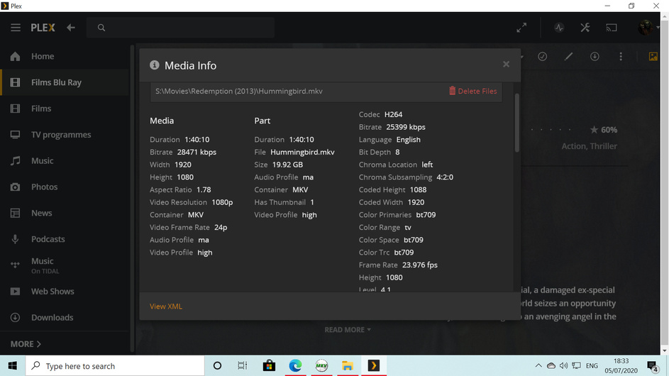
Task: Click the PLEX logo
Action: [43, 28]
